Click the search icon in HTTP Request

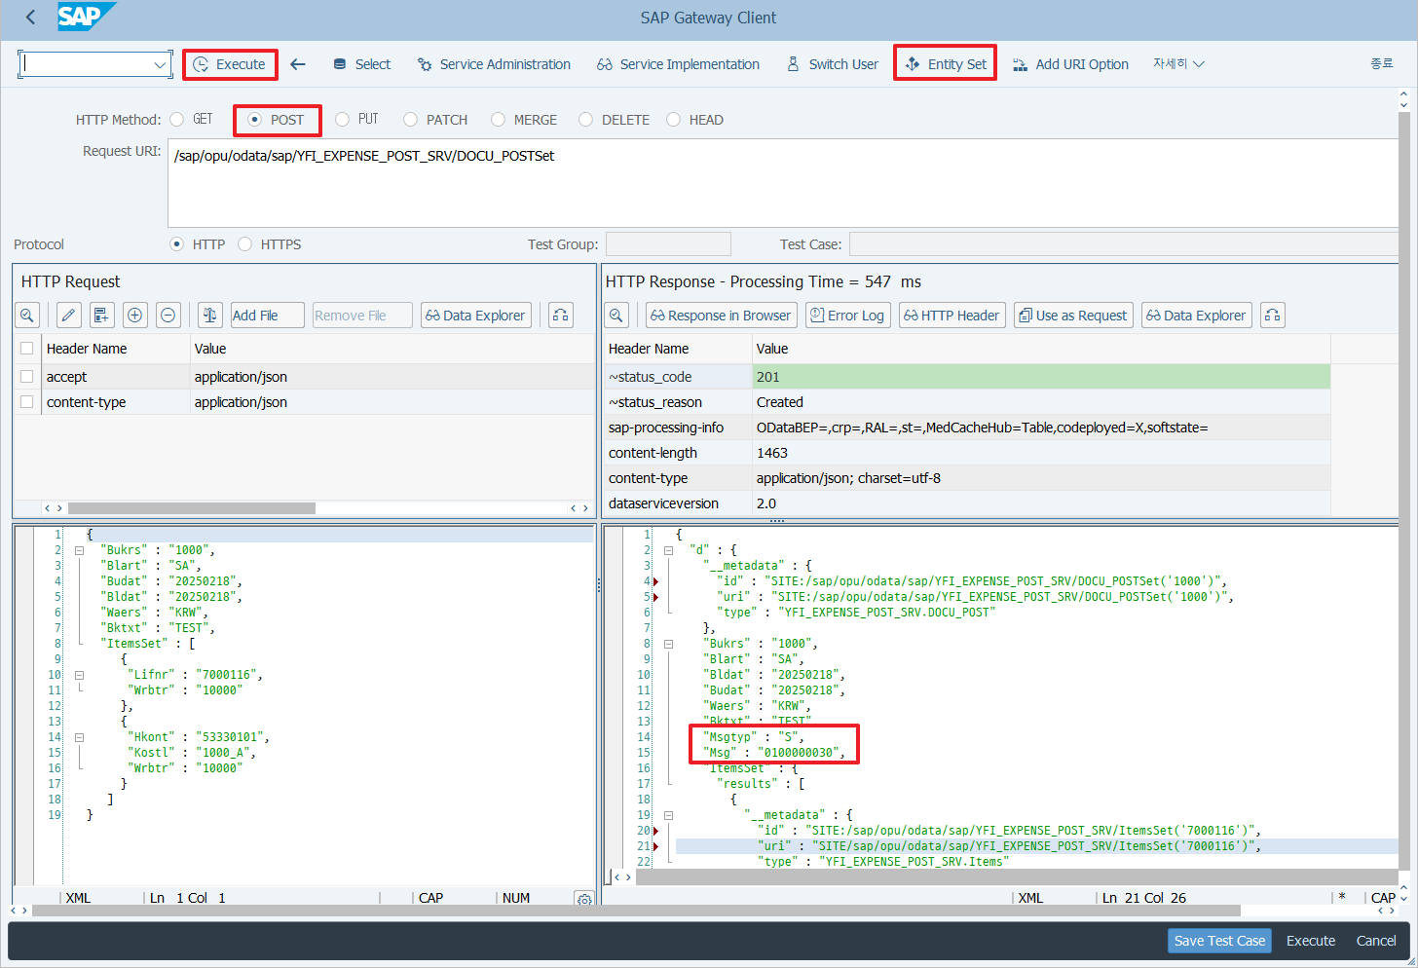(x=27, y=316)
